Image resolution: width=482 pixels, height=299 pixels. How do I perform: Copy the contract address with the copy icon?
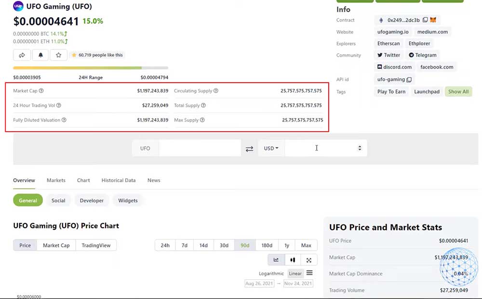(425, 20)
